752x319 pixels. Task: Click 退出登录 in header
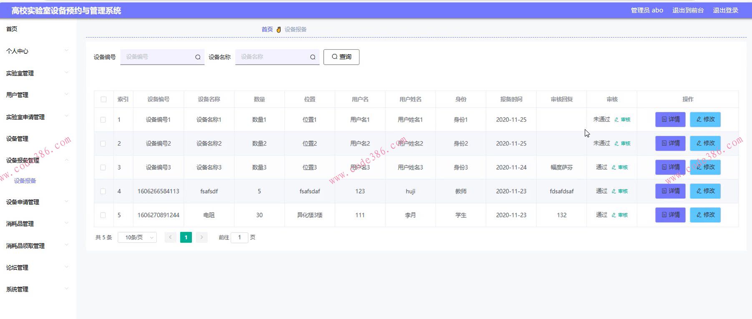point(725,10)
